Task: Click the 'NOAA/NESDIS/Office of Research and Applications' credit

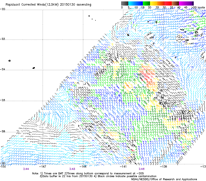Action: tap(164, 179)
